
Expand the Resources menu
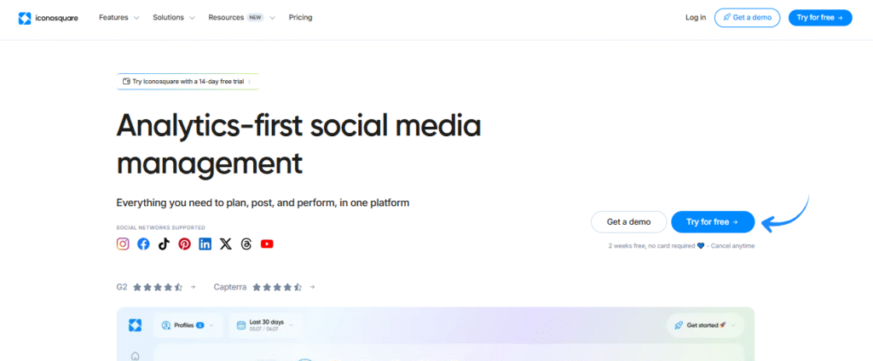click(x=241, y=18)
